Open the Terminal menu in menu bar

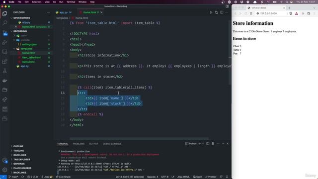71,2
